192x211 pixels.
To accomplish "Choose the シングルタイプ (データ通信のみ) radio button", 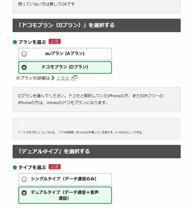I will (24, 179).
